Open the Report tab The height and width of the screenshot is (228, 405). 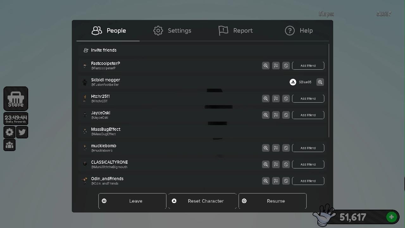tap(235, 31)
